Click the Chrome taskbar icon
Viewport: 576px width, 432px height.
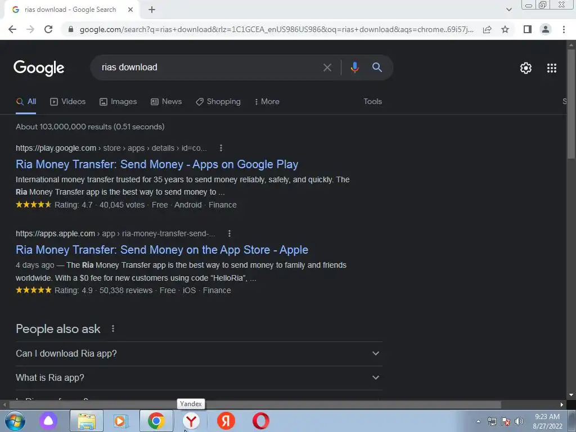point(156,421)
